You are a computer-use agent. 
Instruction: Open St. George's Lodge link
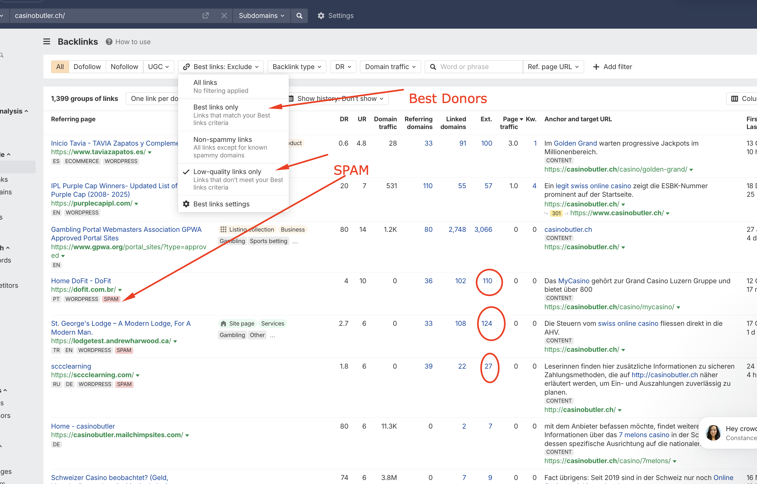tap(121, 328)
